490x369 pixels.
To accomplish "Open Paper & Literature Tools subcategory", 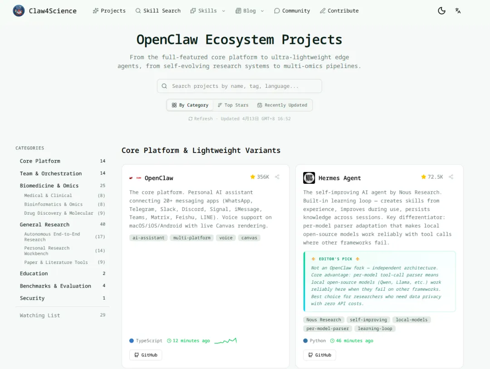I will [64, 262].
